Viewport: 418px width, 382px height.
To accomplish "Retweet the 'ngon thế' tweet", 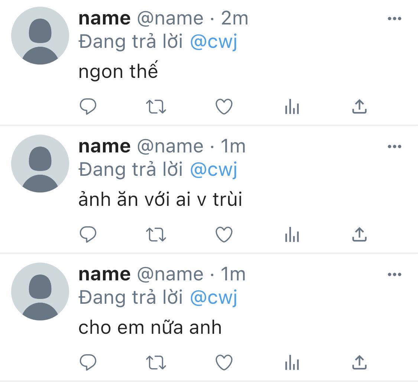I will click(x=156, y=106).
